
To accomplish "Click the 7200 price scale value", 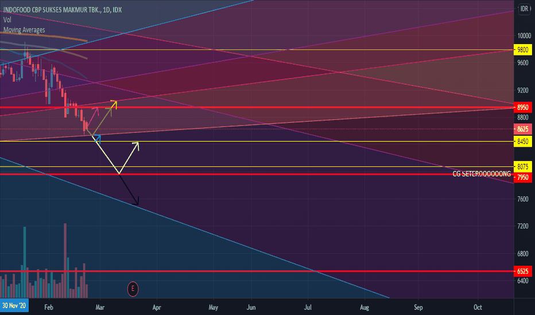I will click(523, 226).
